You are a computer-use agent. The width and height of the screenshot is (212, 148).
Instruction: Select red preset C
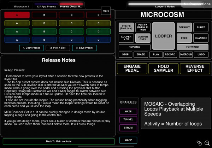click(71, 15)
